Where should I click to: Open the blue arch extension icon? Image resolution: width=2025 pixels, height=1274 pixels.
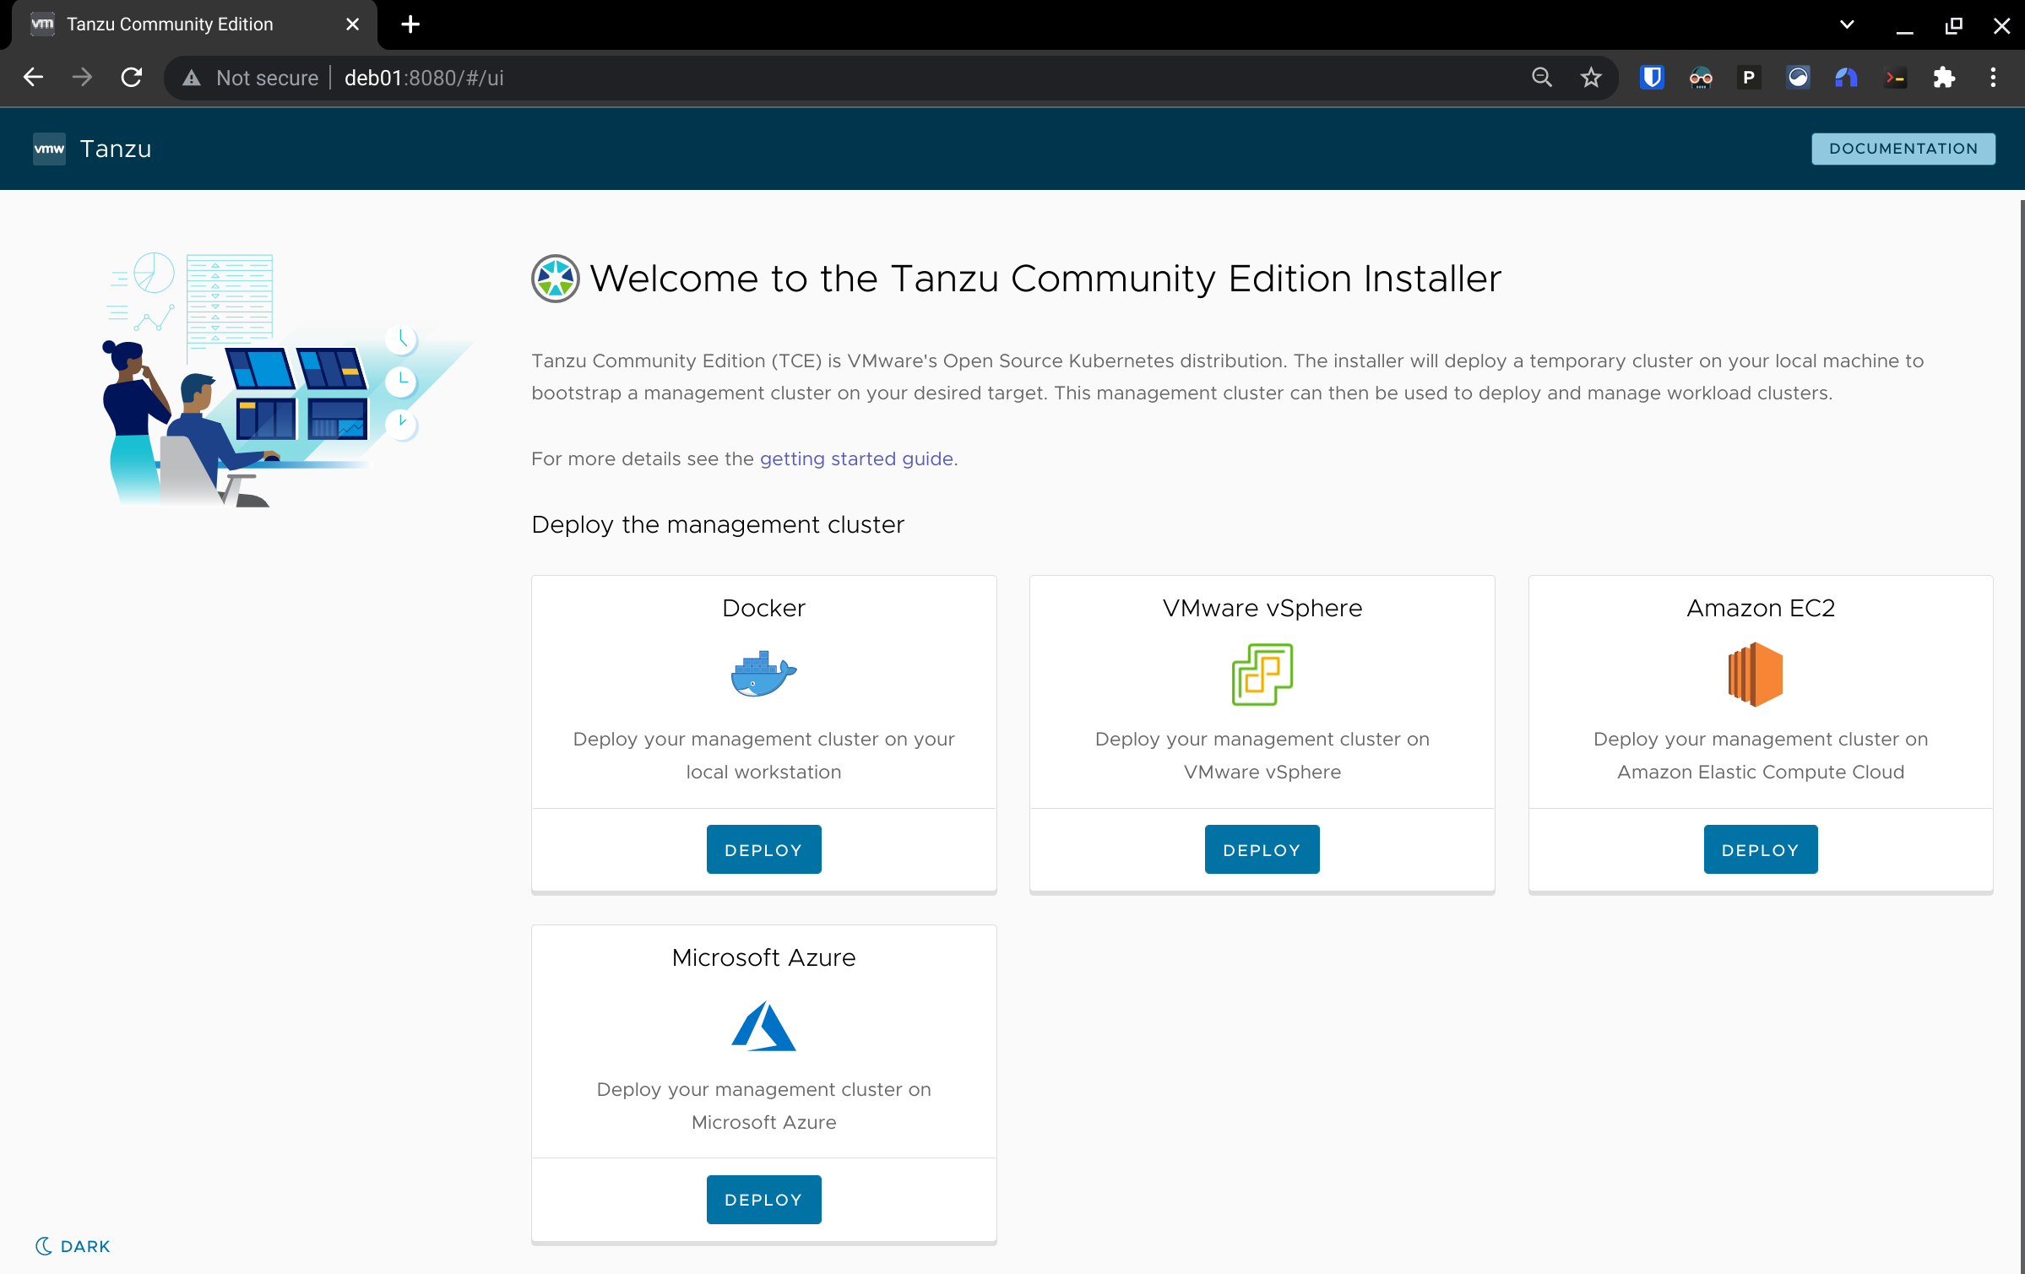1846,78
